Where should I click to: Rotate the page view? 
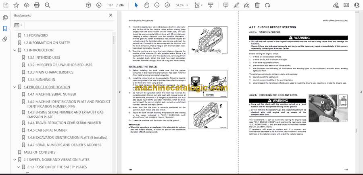pos(267,5)
